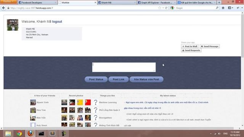Open friend Myanh Trinh's profile

pyautogui.click(x=42, y=102)
